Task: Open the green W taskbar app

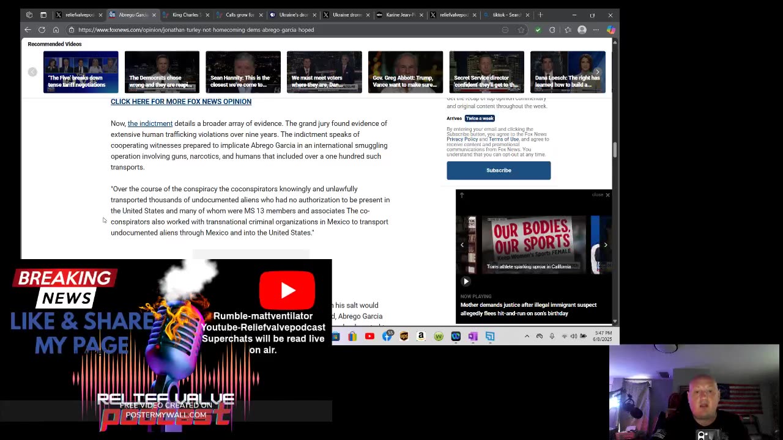Action: [x=439, y=336]
